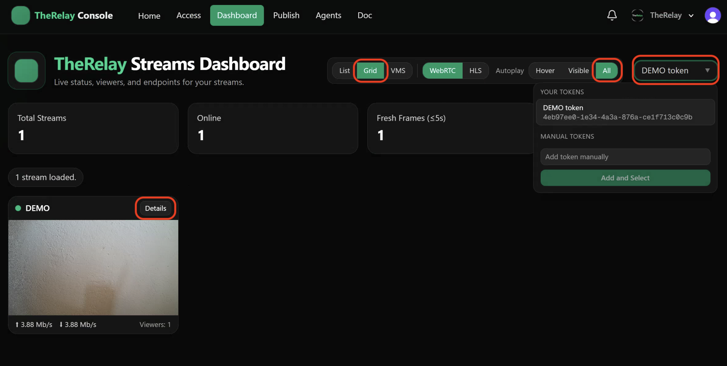
Task: Select WebRTC playback mode
Action: tap(442, 71)
